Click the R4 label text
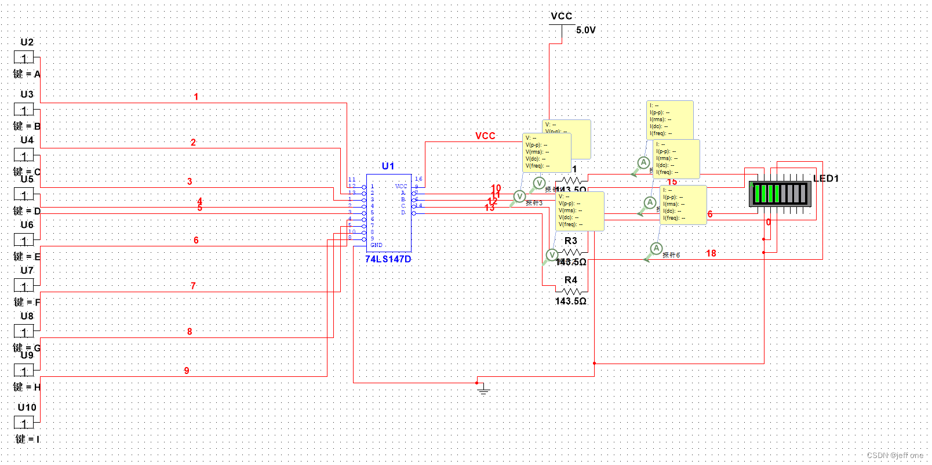Viewport: 932px width, 465px height. pyautogui.click(x=571, y=280)
